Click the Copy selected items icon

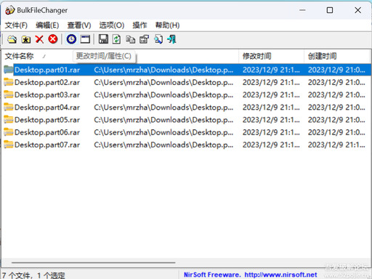pos(130,39)
